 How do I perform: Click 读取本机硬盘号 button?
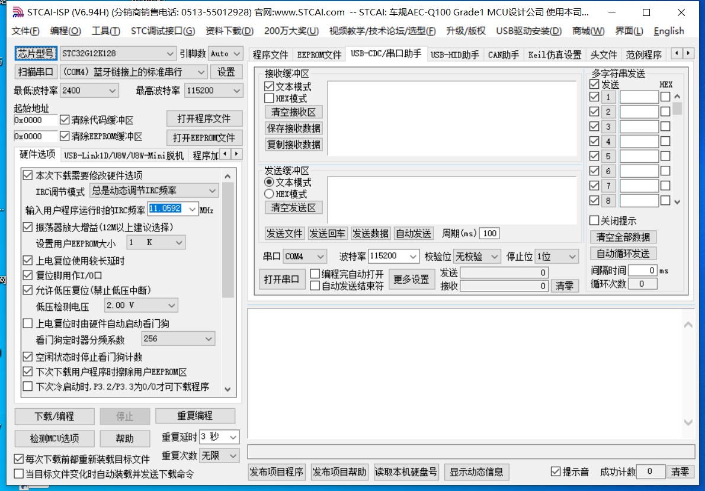(406, 472)
